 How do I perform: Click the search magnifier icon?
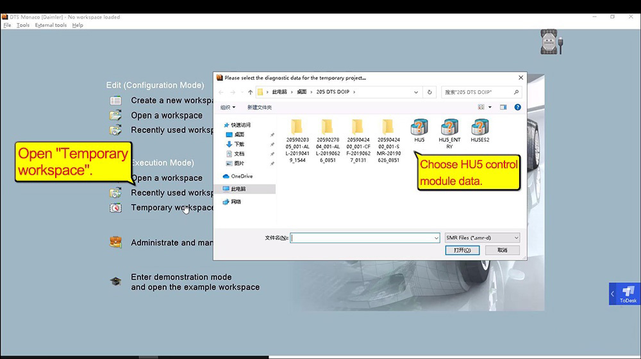(516, 92)
